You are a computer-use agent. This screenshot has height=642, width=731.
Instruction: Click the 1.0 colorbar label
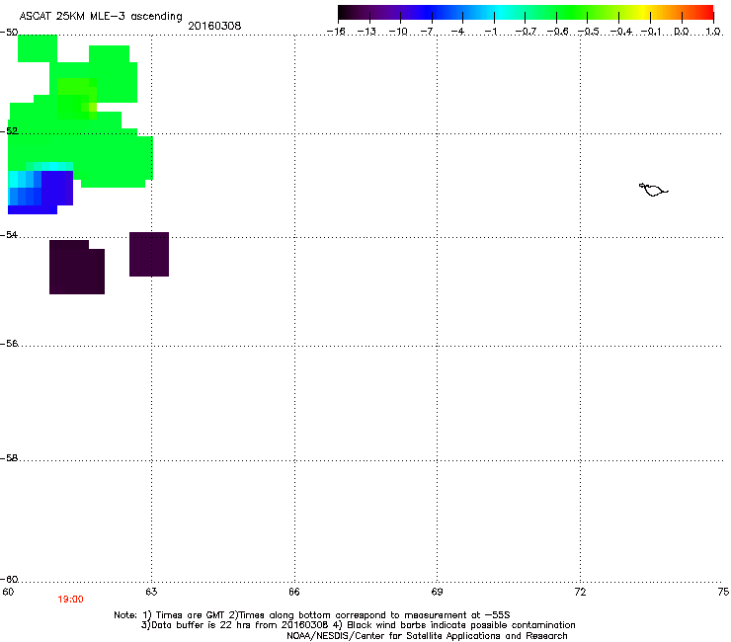[x=713, y=32]
